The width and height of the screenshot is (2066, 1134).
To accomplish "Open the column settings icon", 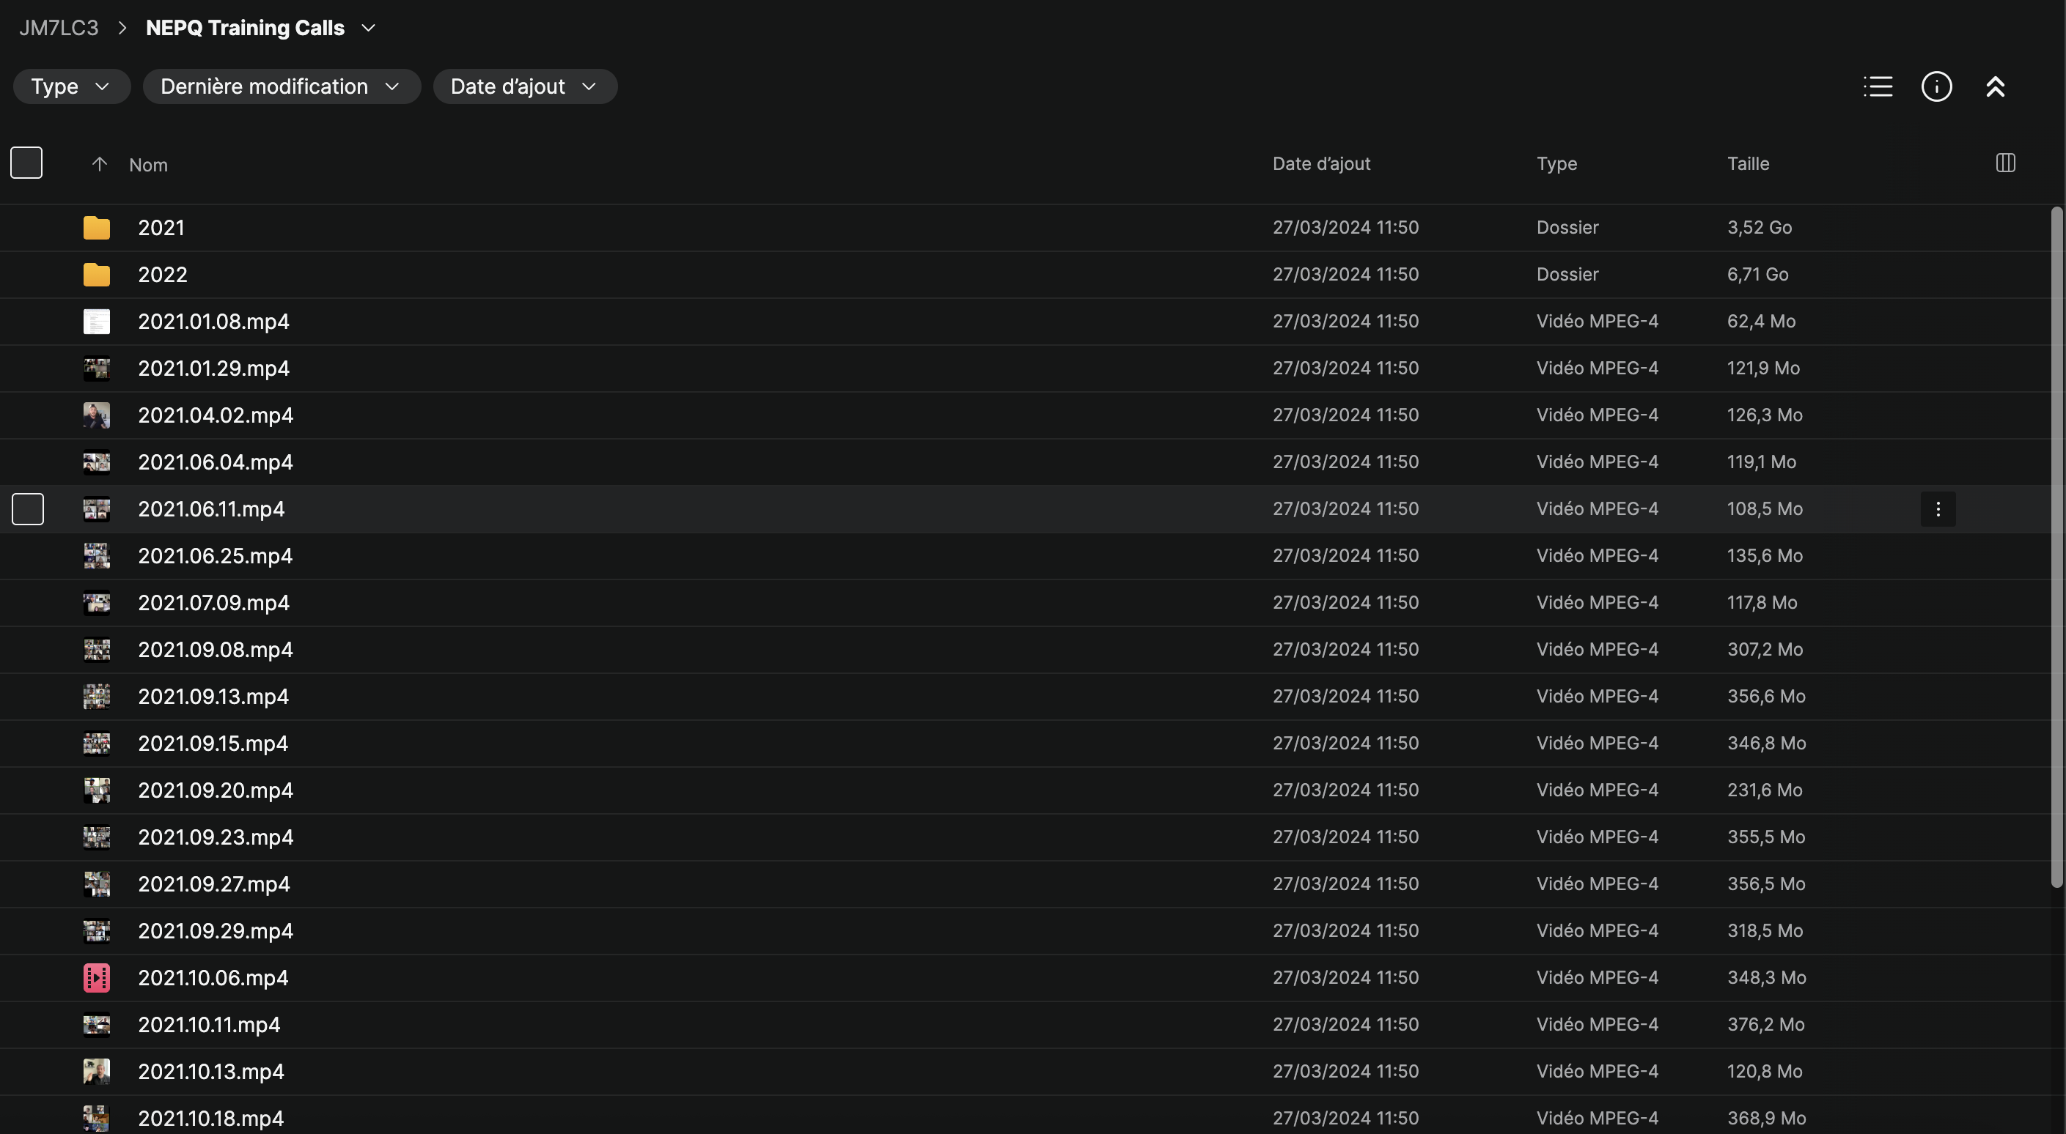I will click(x=2005, y=163).
